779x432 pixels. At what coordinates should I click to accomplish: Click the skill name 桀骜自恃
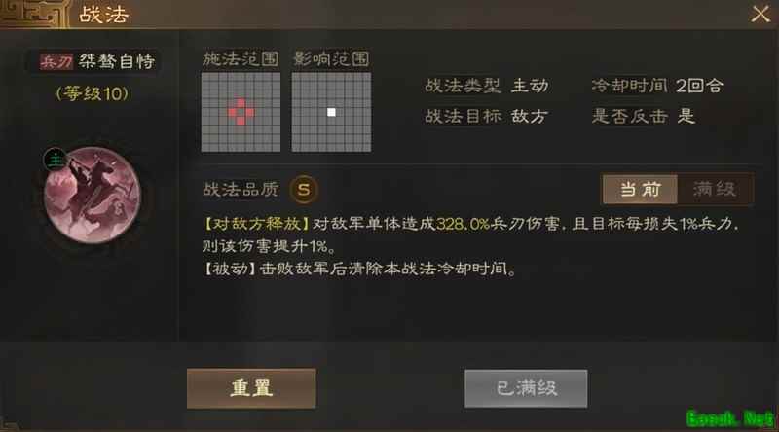[x=117, y=61]
